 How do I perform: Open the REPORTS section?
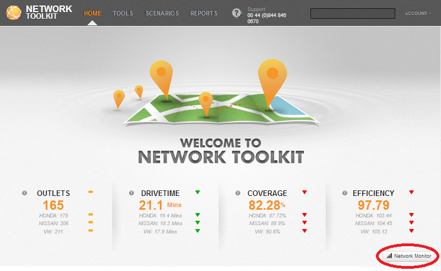pos(203,13)
